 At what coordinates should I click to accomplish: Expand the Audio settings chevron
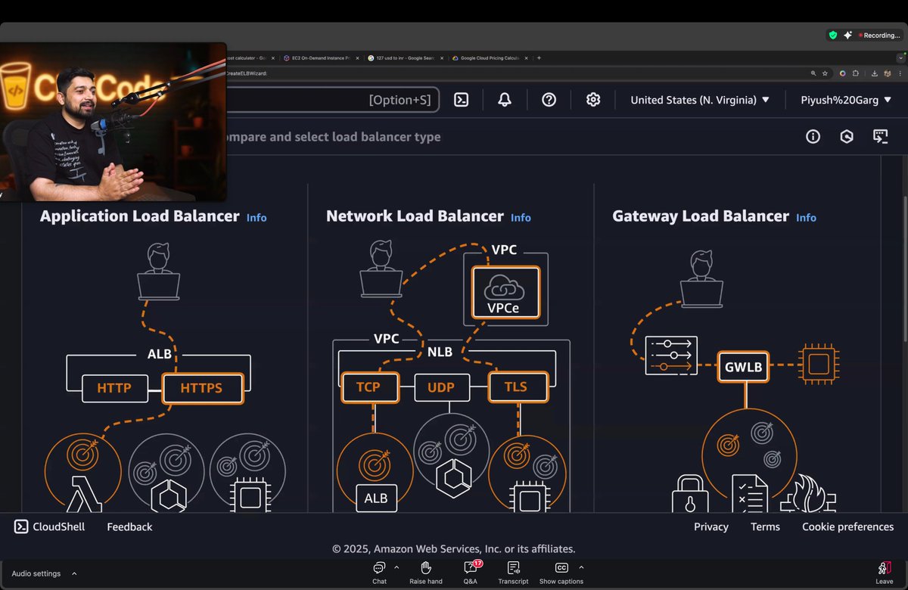click(x=74, y=573)
